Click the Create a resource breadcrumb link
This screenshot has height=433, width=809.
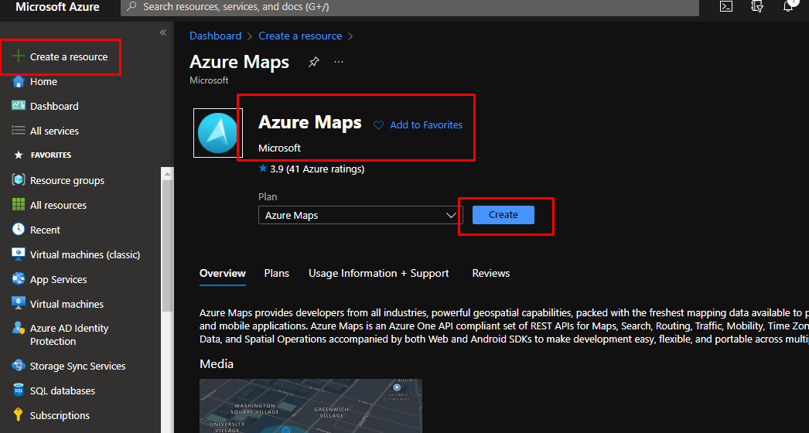point(300,36)
